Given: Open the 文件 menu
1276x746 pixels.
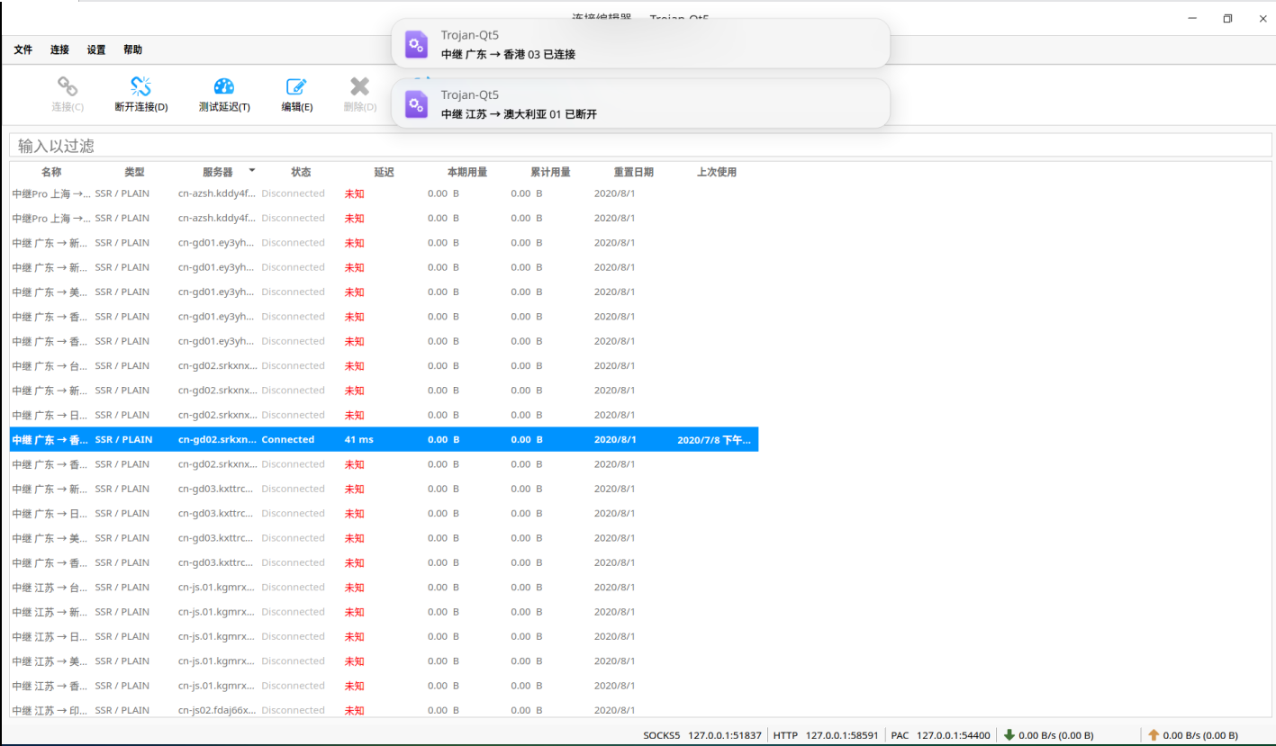Looking at the screenshot, I should click(x=23, y=50).
